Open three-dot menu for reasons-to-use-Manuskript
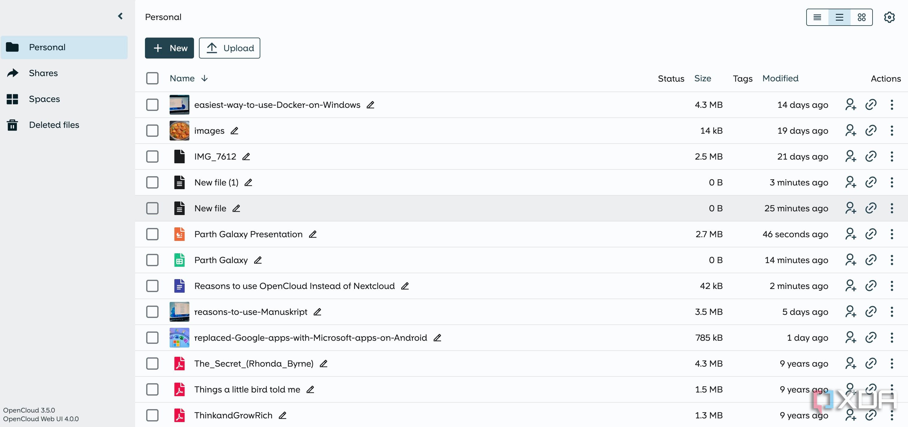The image size is (908, 427). [892, 312]
